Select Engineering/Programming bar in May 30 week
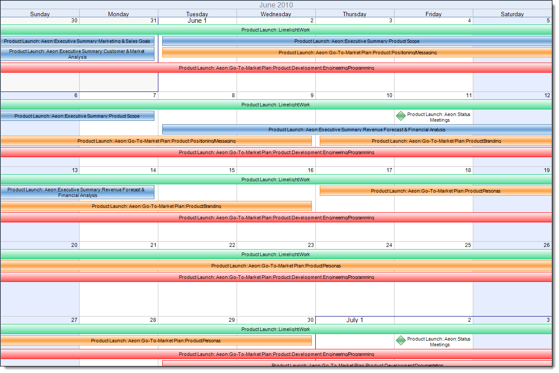The height and width of the screenshot is (373, 559). pyautogui.click(x=276, y=68)
